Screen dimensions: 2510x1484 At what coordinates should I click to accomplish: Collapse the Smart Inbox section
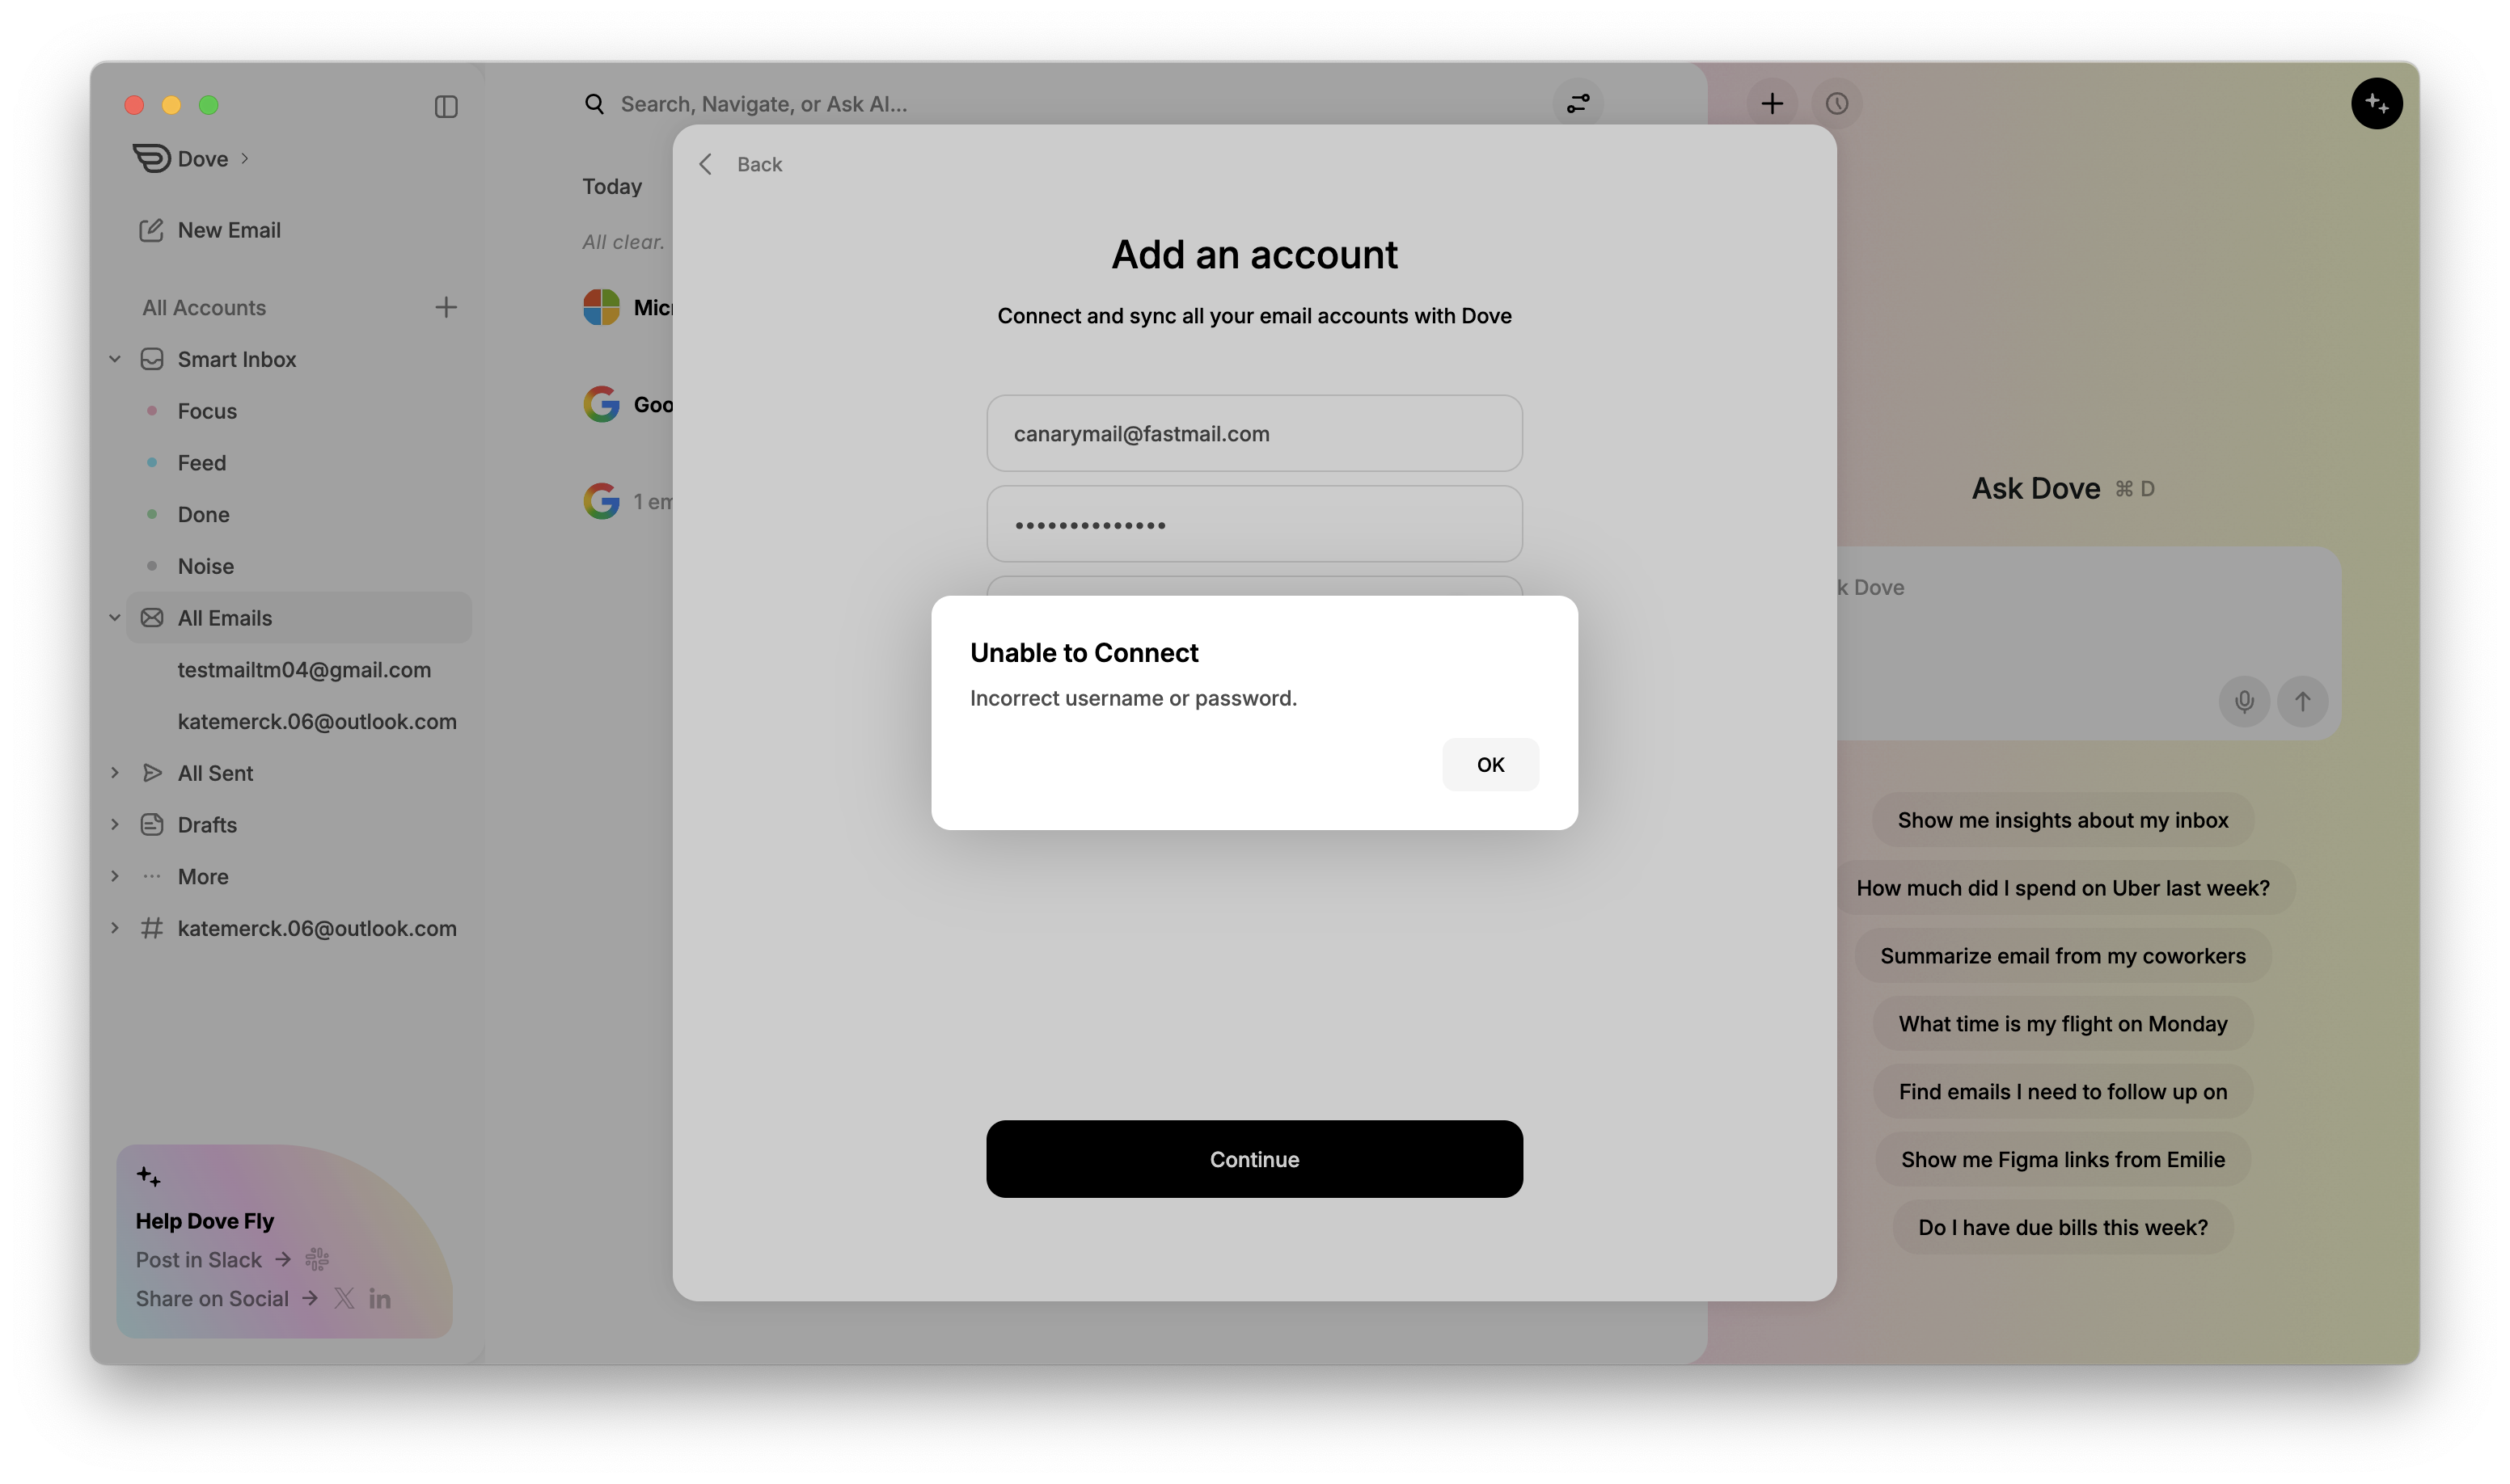click(x=115, y=359)
